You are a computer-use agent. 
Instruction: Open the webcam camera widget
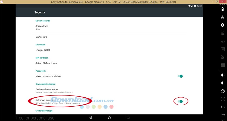point(223,25)
